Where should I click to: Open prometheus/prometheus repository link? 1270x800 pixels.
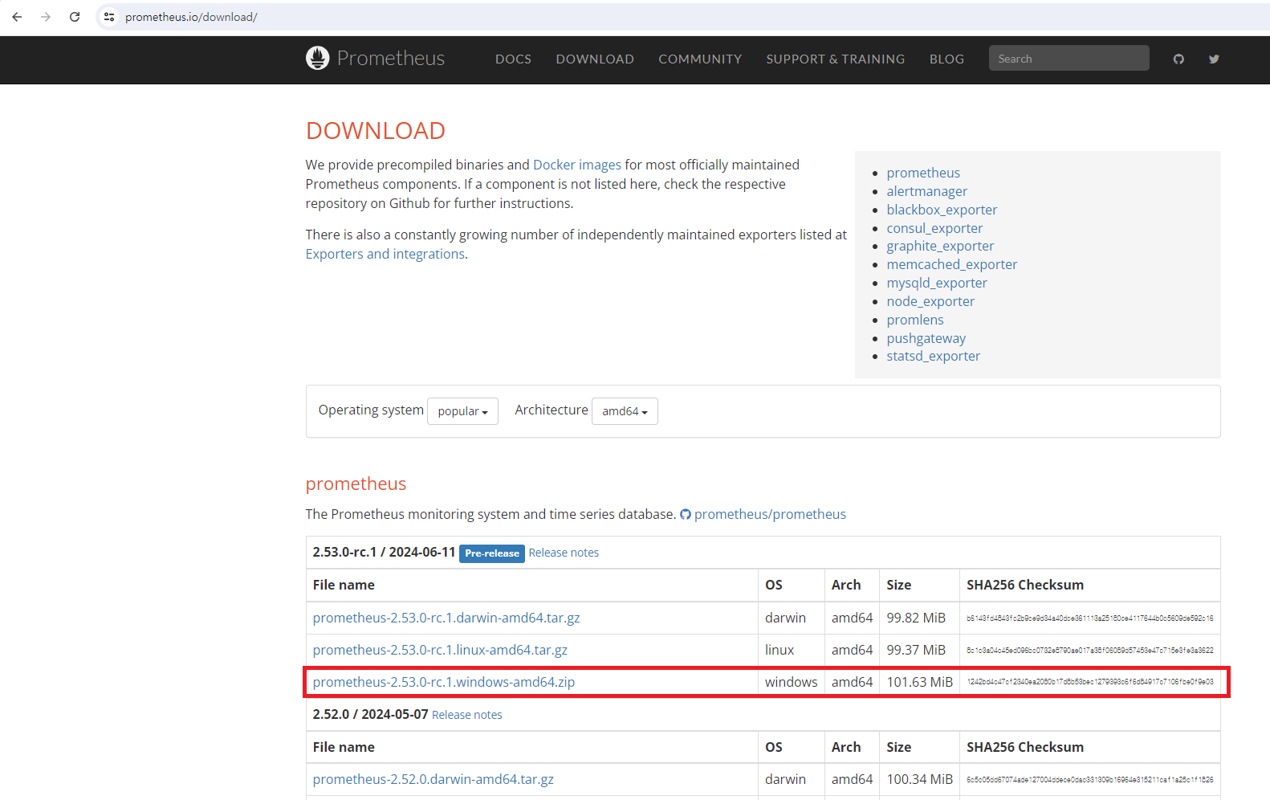point(770,514)
